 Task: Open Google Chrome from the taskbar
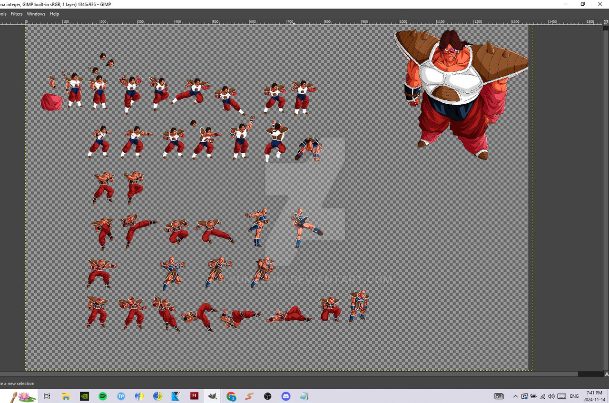231,396
